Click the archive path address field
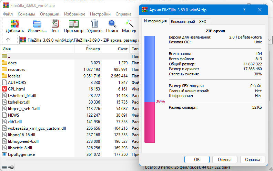Viewport: 273px width, 171px height. pos(79,40)
